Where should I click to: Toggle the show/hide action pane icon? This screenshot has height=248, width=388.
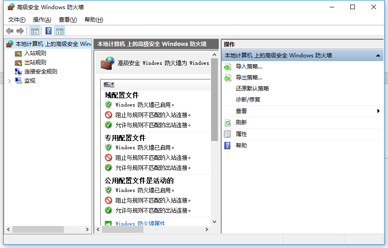(60, 31)
